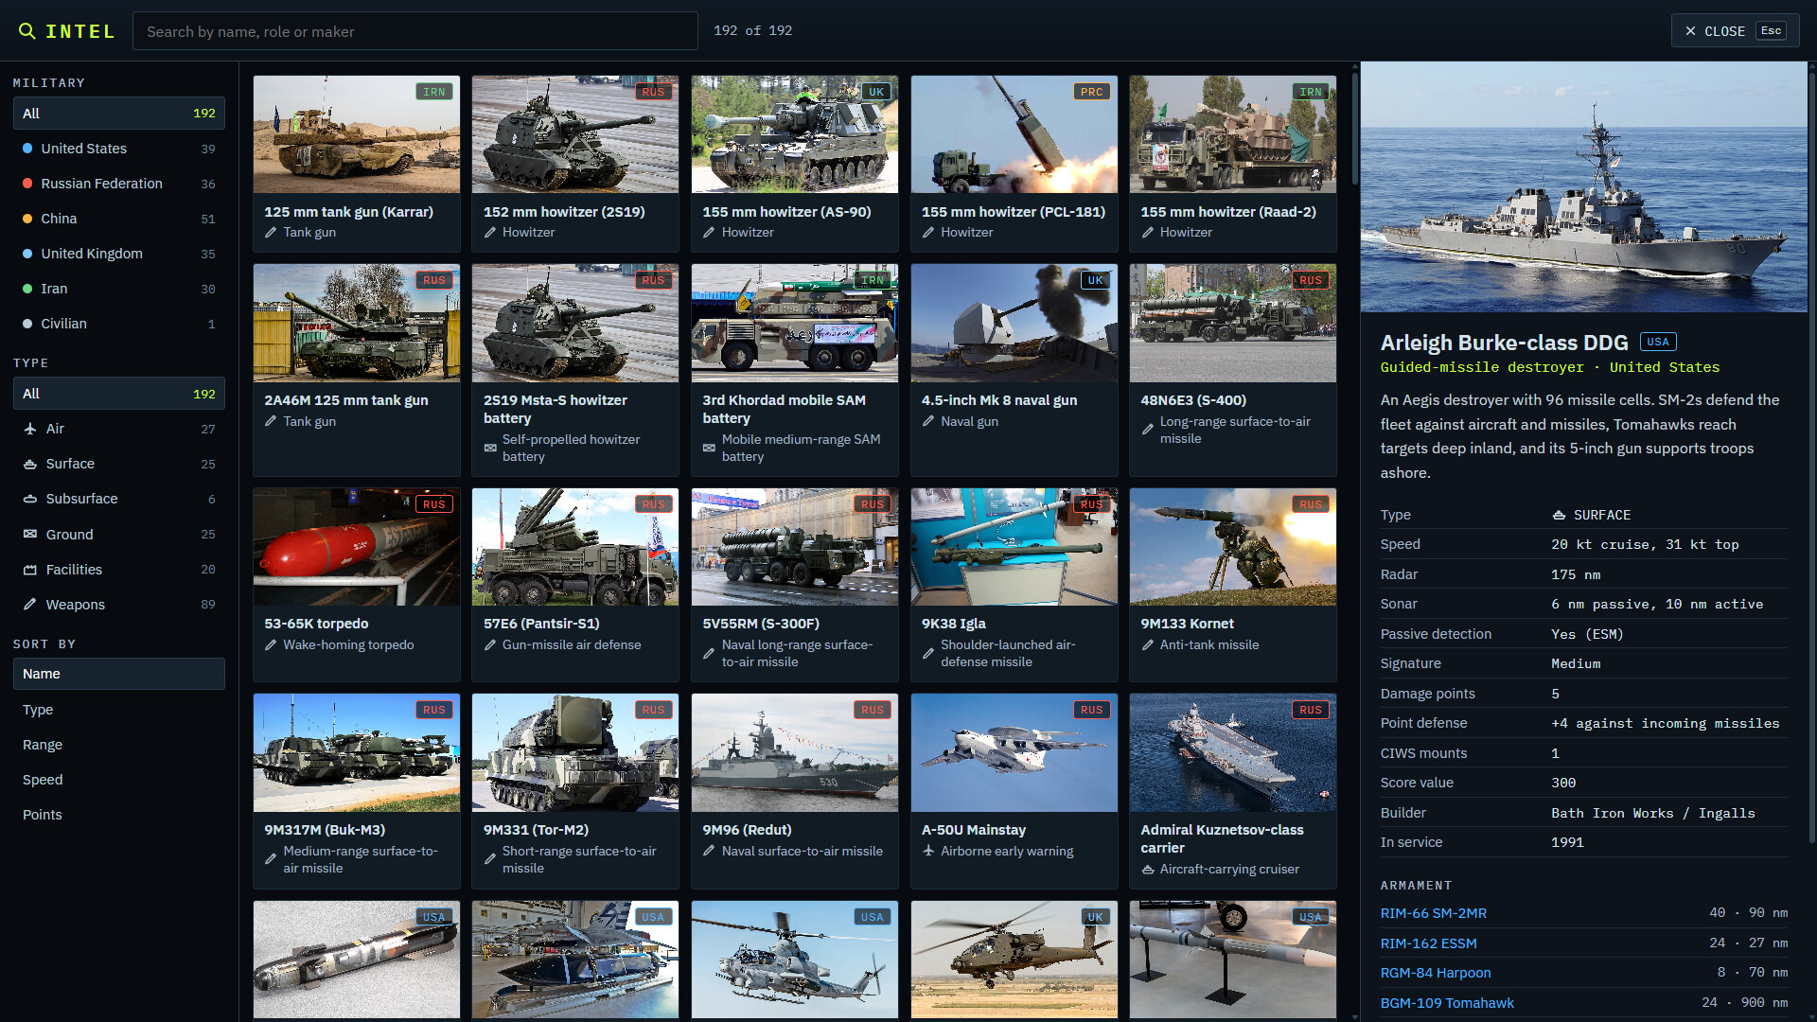The width and height of the screenshot is (1817, 1022).
Task: Click the '192 of 192' results count
Action: click(x=752, y=31)
